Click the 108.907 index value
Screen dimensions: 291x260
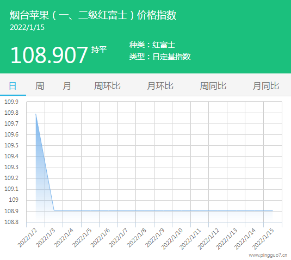[49, 55]
